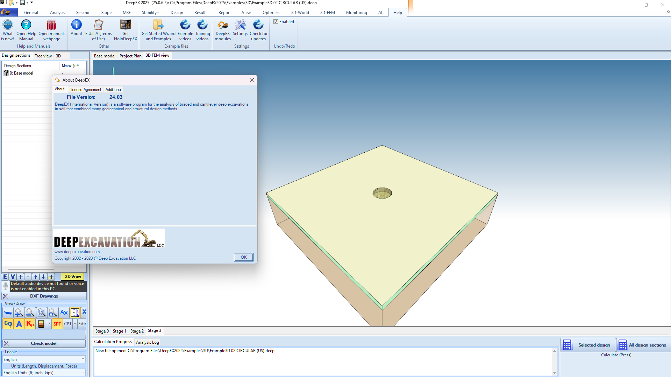Open the Help Manual icon
This screenshot has height=377, width=671.
26,30
